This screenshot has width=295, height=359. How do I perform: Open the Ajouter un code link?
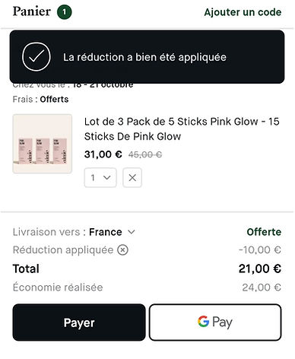click(x=243, y=12)
